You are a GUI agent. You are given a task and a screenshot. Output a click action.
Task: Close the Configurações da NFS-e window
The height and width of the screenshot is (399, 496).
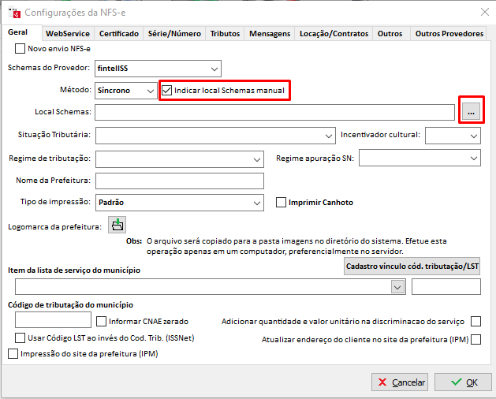coord(483,12)
